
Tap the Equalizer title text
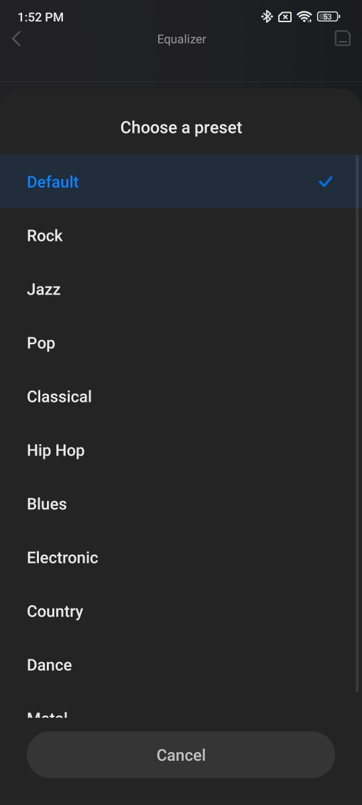[x=182, y=39]
